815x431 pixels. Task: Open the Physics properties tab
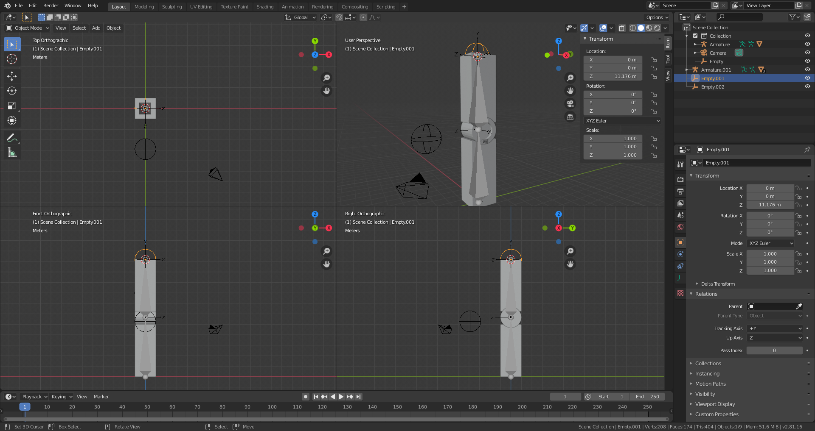[680, 254]
